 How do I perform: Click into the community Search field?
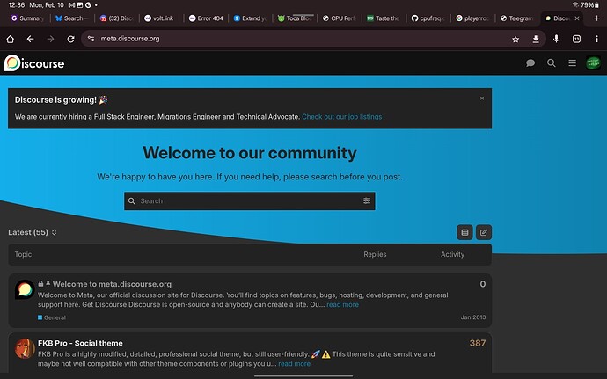point(249,200)
